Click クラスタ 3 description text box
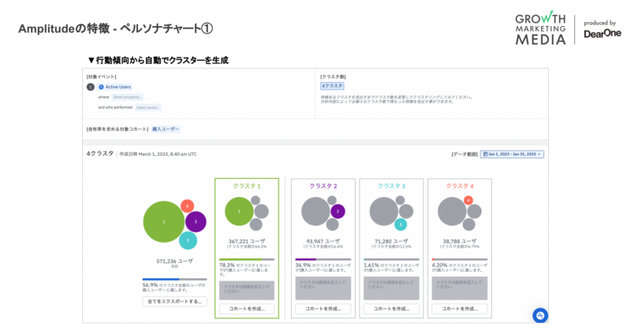Screen dimensions: 631x331 click(391, 288)
